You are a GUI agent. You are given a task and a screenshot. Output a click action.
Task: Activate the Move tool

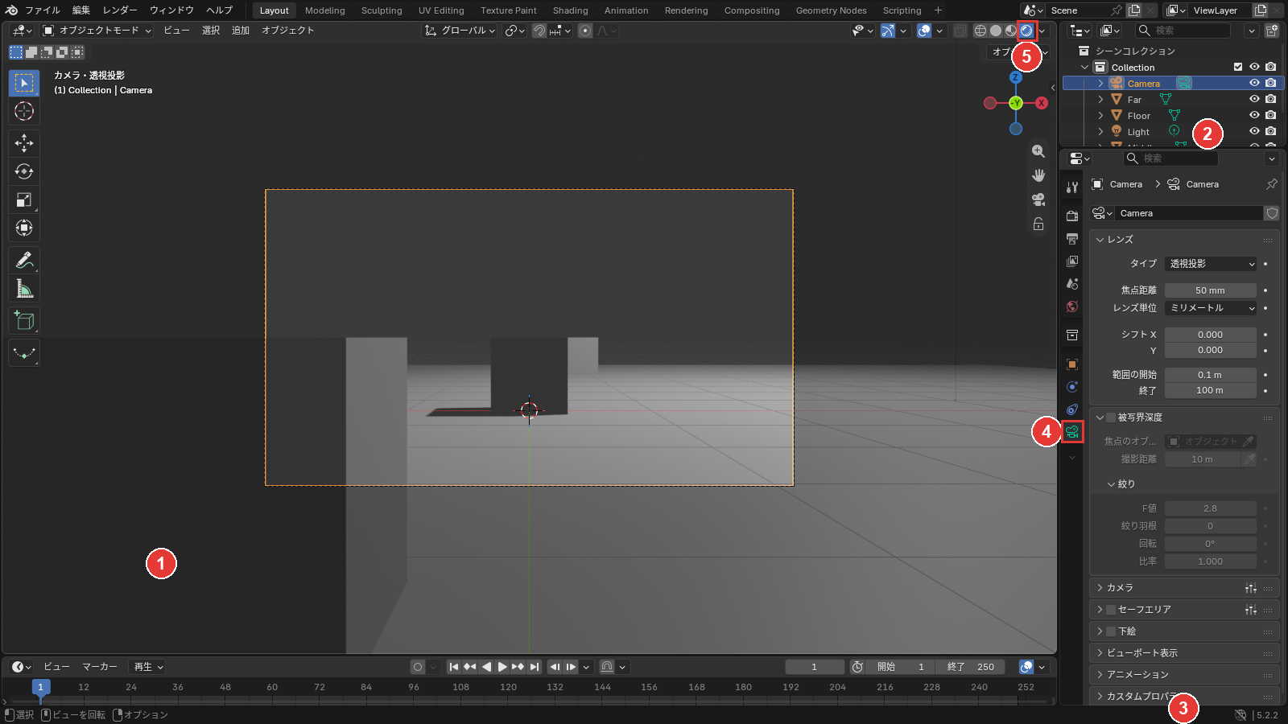tap(24, 143)
